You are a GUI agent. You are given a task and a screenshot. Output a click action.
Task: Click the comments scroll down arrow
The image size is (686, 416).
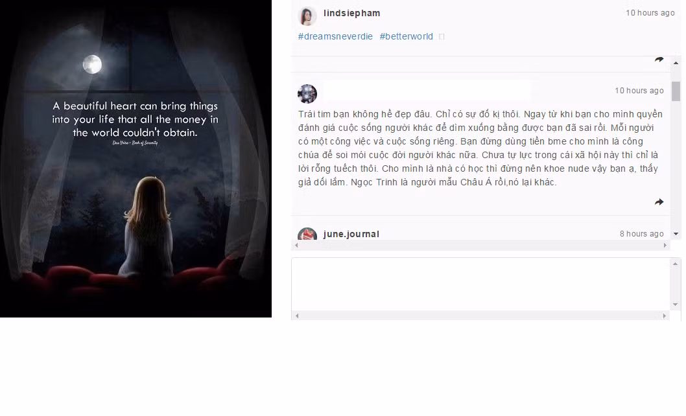point(676,234)
